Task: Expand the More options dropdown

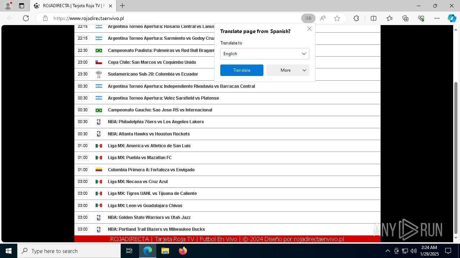Action: tap(288, 70)
